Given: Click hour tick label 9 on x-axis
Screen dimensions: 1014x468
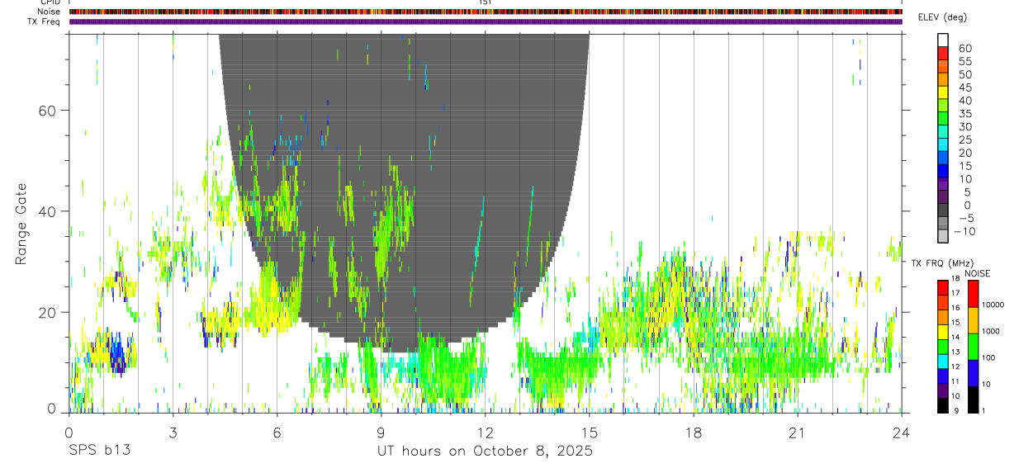Looking at the screenshot, I should [x=381, y=432].
